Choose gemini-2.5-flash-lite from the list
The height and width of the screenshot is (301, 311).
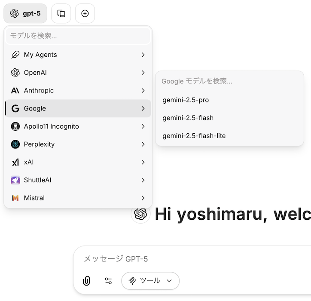point(194,136)
